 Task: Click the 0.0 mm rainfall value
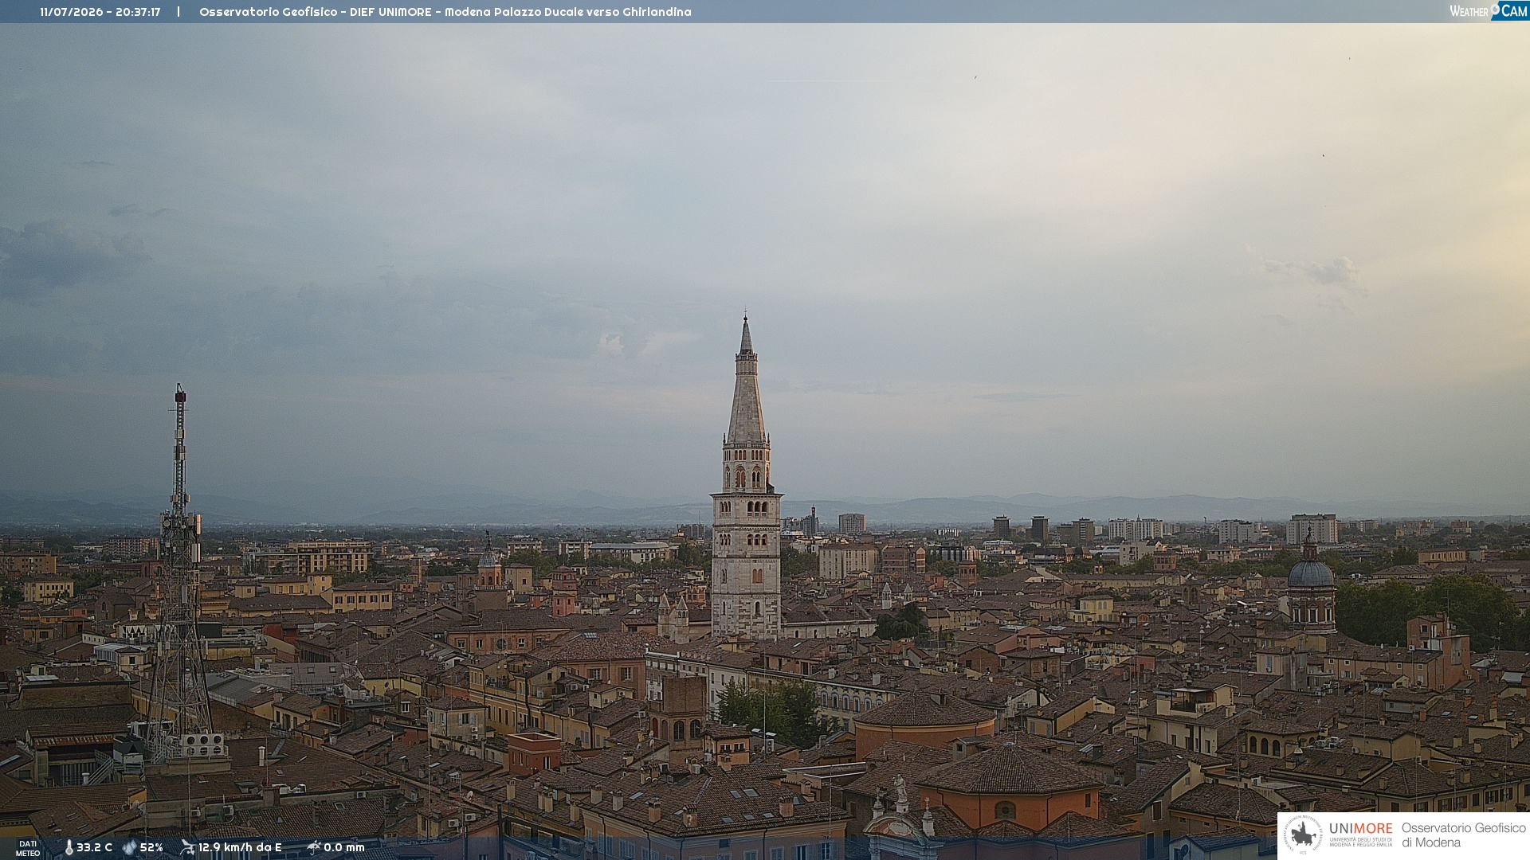(x=344, y=847)
